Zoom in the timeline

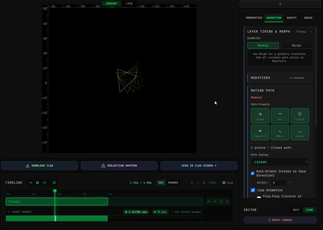click(x=204, y=183)
